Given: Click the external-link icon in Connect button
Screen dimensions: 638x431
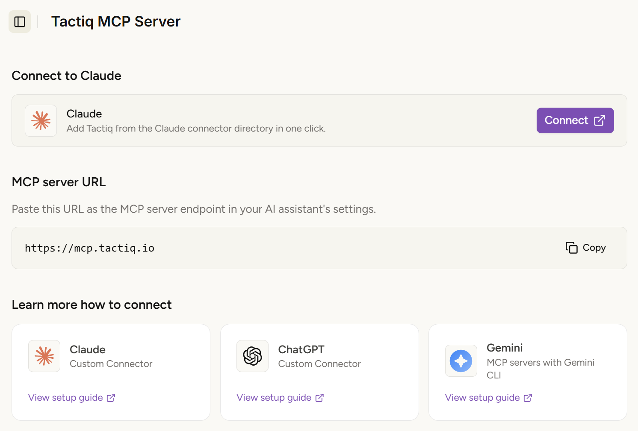Looking at the screenshot, I should coord(600,120).
